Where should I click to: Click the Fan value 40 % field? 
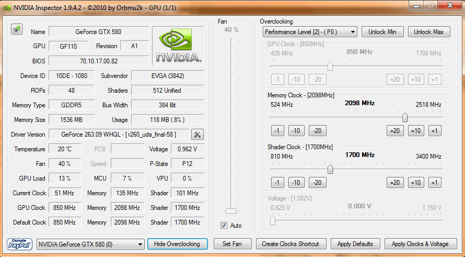(x=65, y=164)
